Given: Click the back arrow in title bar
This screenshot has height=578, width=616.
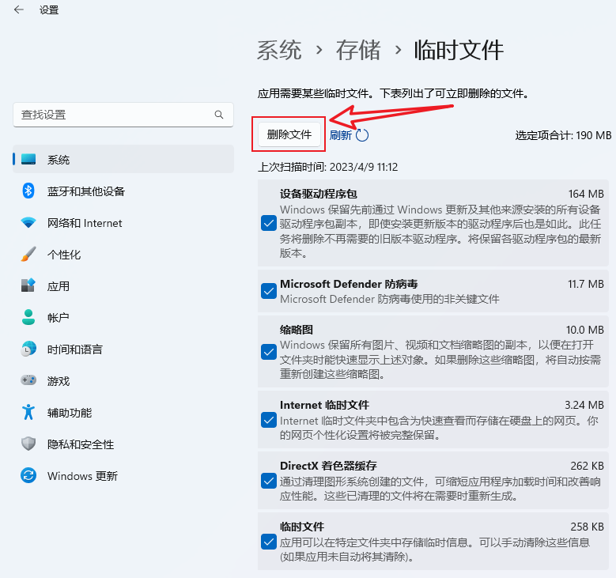Looking at the screenshot, I should 19,10.
